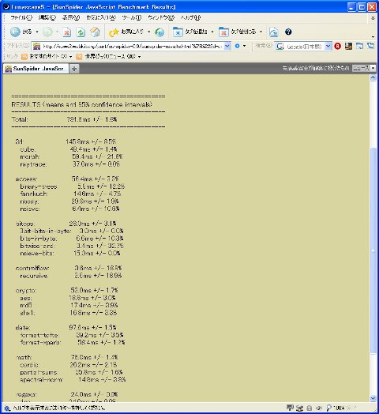Open the Edit menu

click(x=47, y=17)
